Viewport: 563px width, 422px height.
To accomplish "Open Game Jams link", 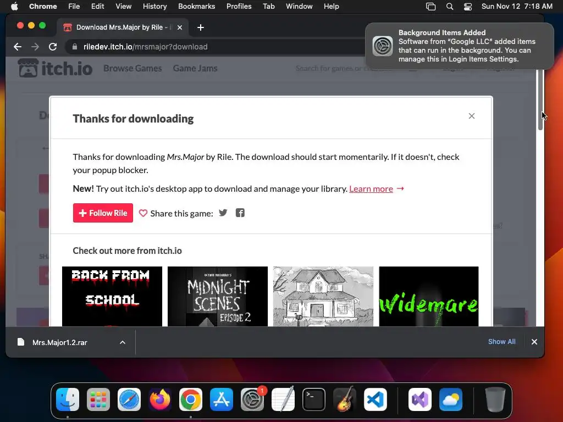I will click(x=195, y=68).
